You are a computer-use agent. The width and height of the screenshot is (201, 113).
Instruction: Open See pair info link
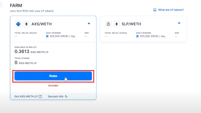[58, 96]
